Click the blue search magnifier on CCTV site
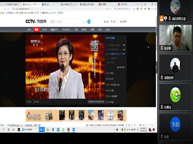193x144 pixels. tap(89, 22)
